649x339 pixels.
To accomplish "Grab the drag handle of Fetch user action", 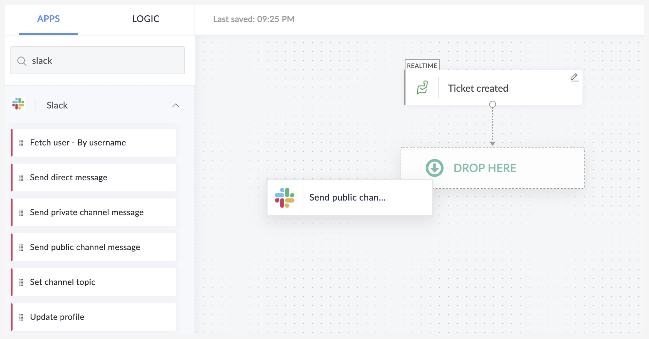I will tap(21, 143).
